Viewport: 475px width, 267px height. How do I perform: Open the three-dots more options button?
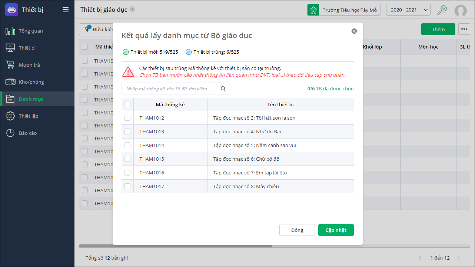pyautogui.click(x=464, y=29)
